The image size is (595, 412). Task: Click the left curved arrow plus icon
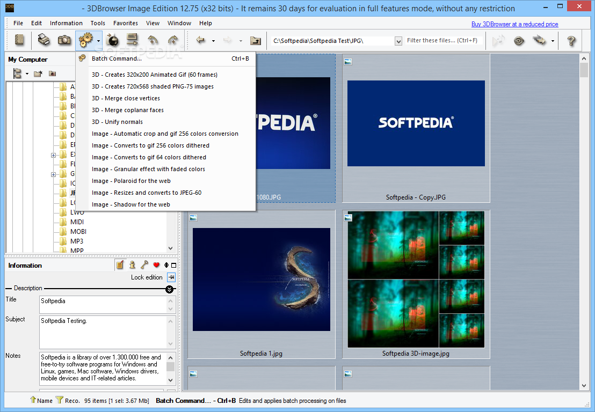153,40
